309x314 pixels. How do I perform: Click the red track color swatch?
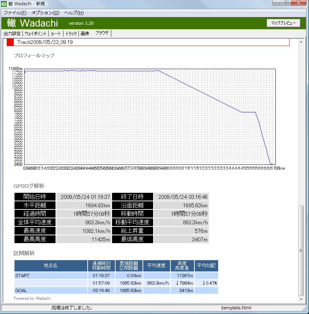(x=10, y=42)
